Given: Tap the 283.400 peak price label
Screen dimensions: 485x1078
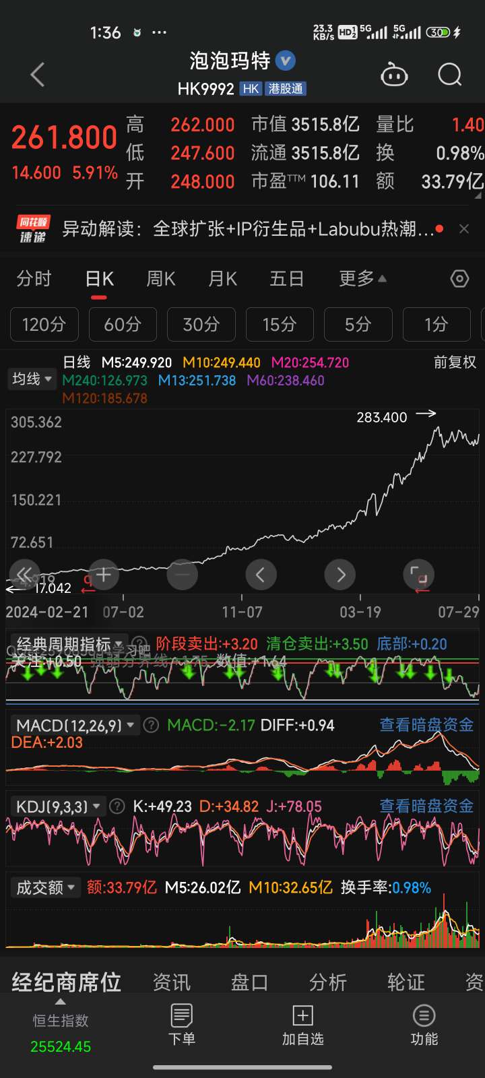Looking at the screenshot, I should click(x=382, y=418).
